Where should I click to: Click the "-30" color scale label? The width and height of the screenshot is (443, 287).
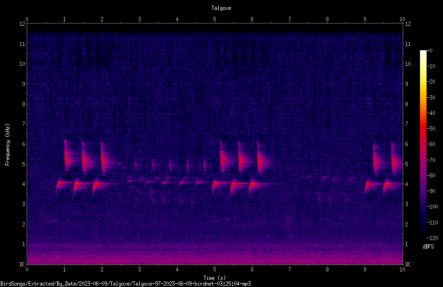point(431,98)
